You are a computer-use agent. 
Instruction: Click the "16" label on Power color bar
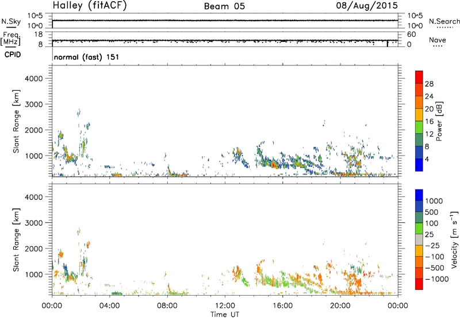(x=429, y=122)
